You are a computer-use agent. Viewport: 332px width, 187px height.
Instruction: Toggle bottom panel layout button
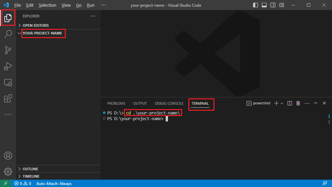pyautogui.click(x=264, y=5)
